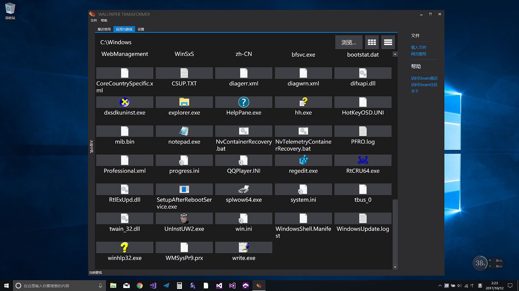
Task: Select the notepad.exe icon
Action: coord(184,131)
